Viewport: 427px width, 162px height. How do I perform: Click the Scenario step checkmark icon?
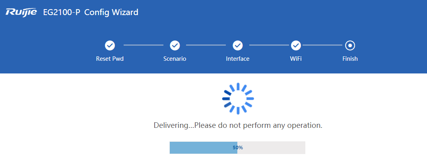(175, 46)
